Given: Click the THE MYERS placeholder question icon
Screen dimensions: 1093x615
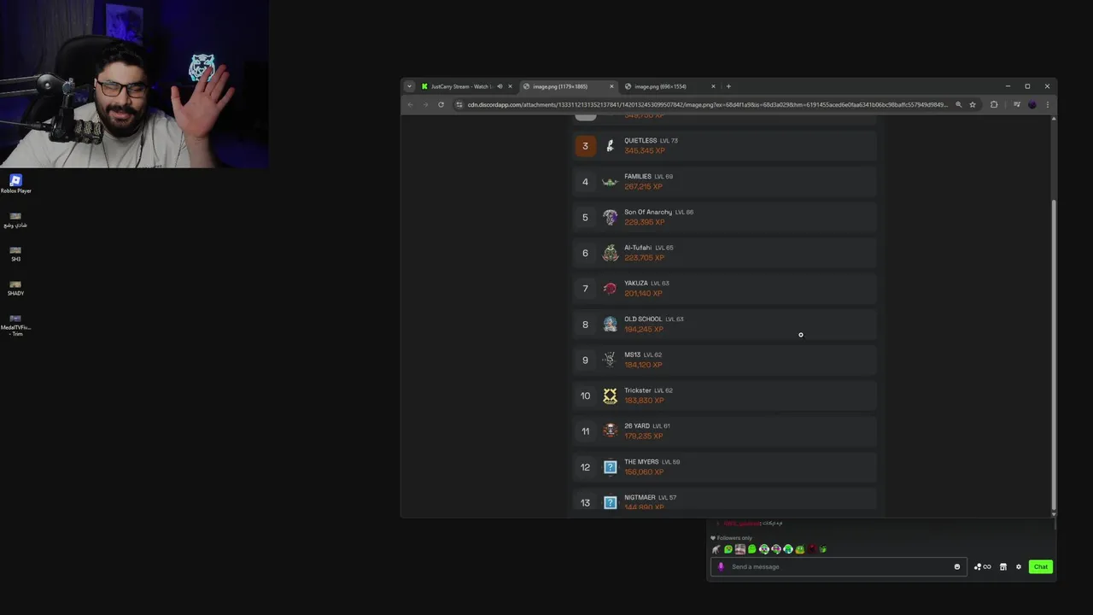Looking at the screenshot, I should [x=610, y=467].
